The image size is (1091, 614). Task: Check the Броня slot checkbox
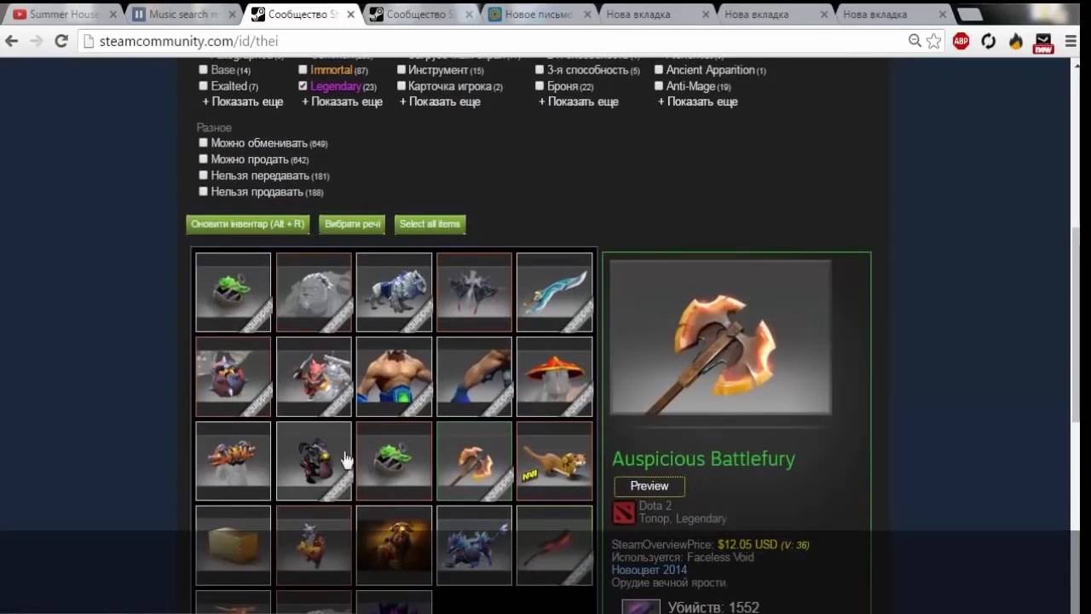click(x=540, y=86)
